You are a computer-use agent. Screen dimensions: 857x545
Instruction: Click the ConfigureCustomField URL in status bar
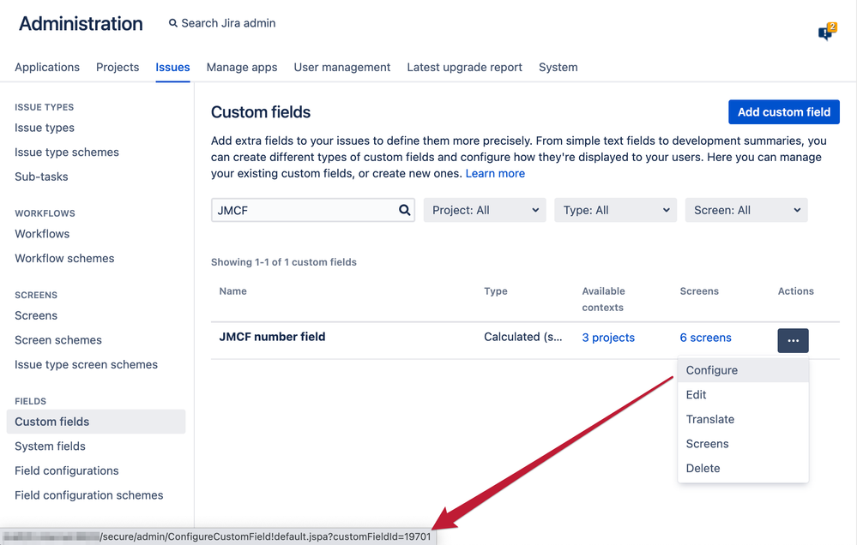click(265, 536)
